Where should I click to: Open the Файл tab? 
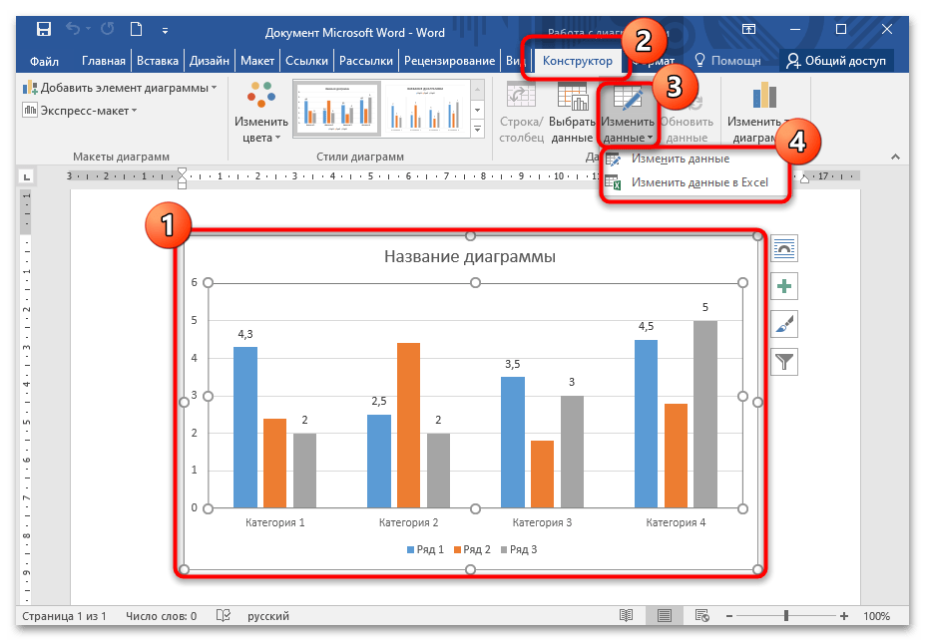[44, 61]
